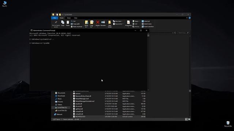Open the New item dropdown
The height and width of the screenshot is (131, 234).
tap(118, 21)
